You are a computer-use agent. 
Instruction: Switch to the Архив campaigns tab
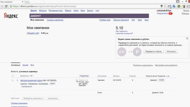(25, 65)
